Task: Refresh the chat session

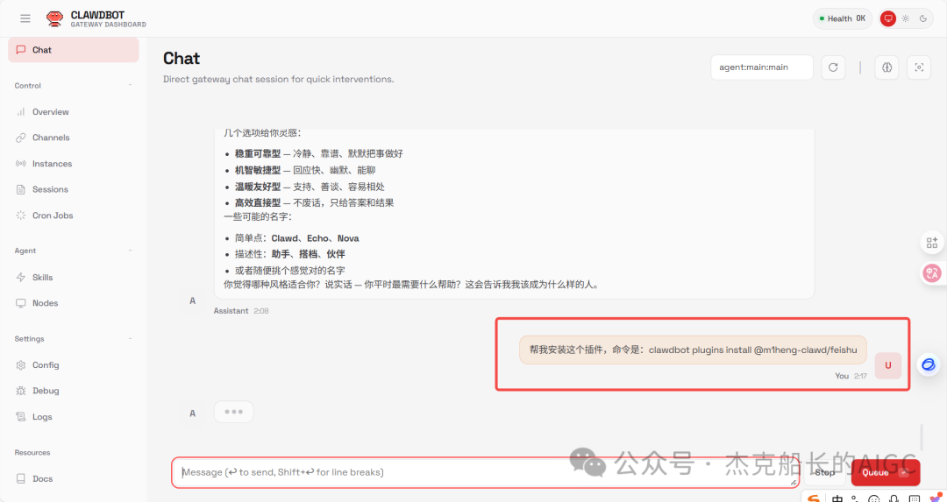Action: click(x=834, y=67)
